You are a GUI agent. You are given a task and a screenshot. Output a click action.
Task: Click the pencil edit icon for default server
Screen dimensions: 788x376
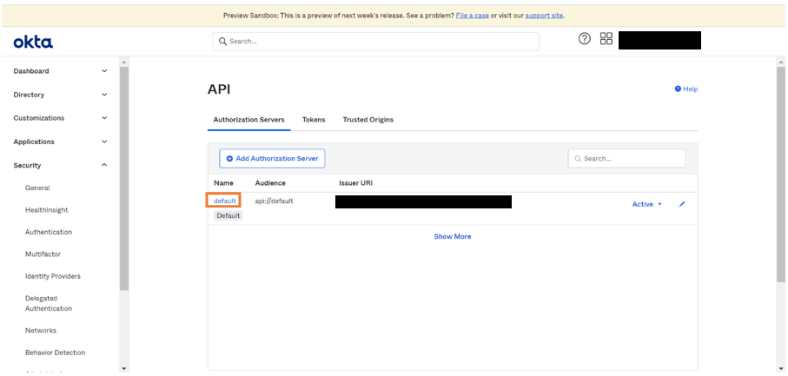pos(682,204)
